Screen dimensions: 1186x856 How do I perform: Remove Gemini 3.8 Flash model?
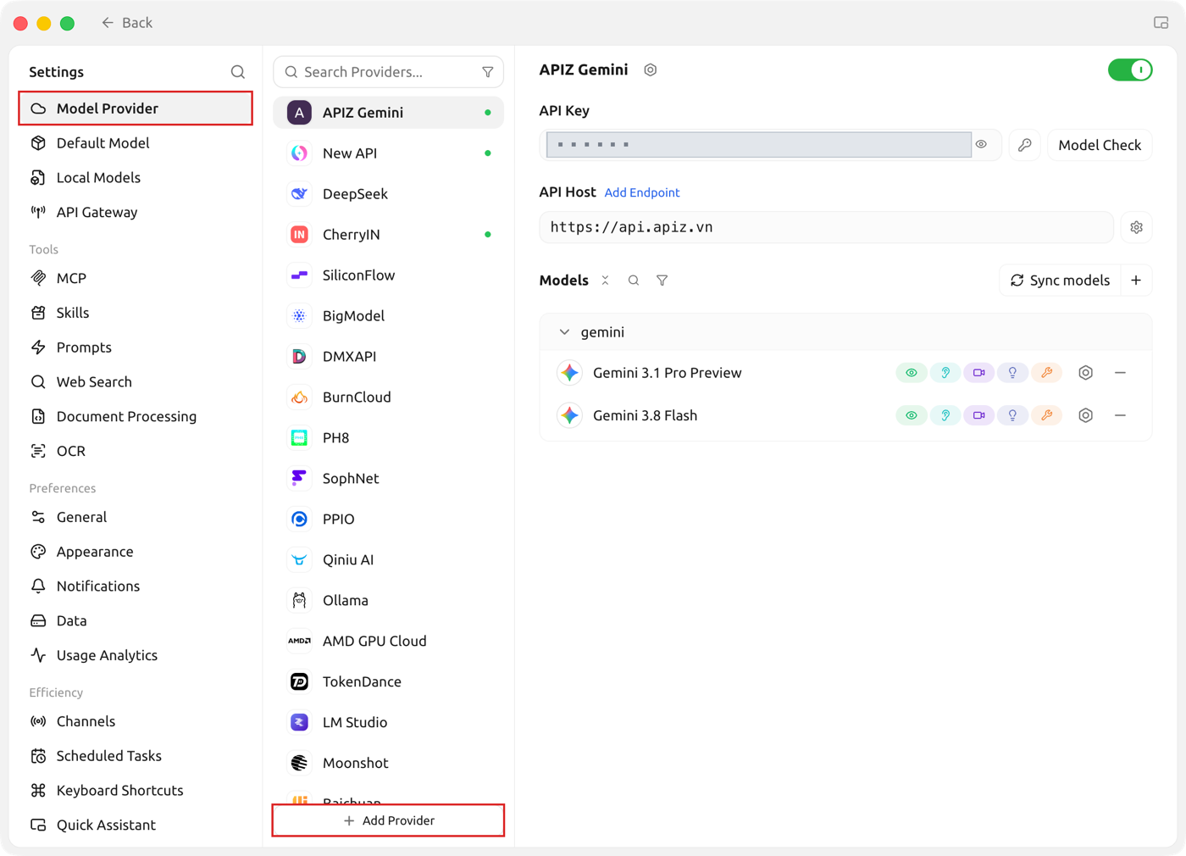pyautogui.click(x=1120, y=415)
